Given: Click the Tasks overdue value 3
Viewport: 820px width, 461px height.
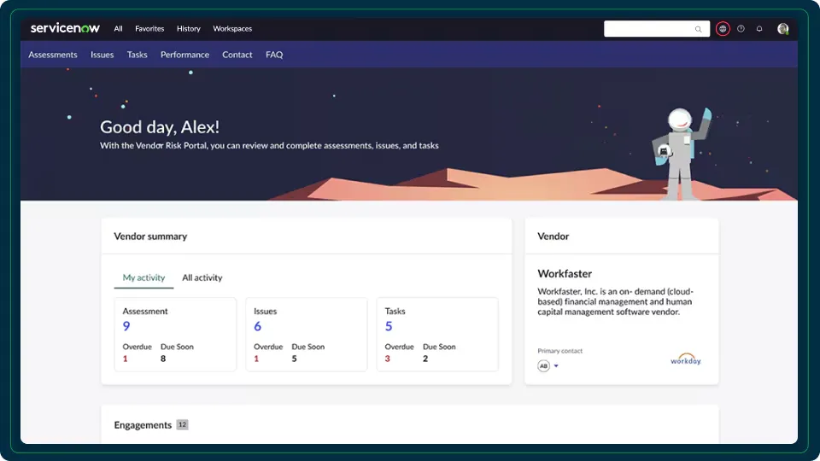Looking at the screenshot, I should [x=388, y=359].
